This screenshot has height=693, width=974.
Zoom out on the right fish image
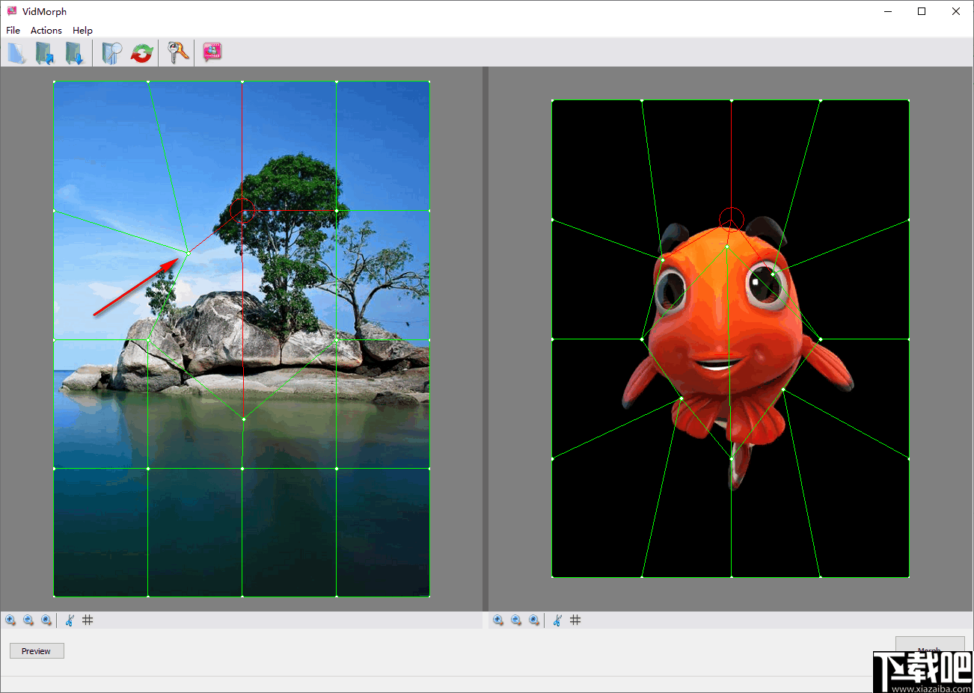coord(516,620)
